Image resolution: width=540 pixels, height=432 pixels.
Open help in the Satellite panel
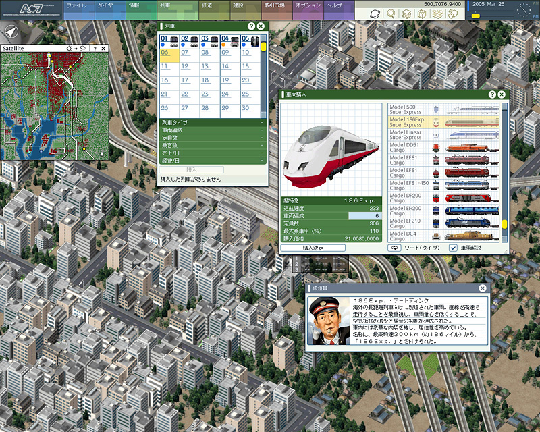(94, 49)
